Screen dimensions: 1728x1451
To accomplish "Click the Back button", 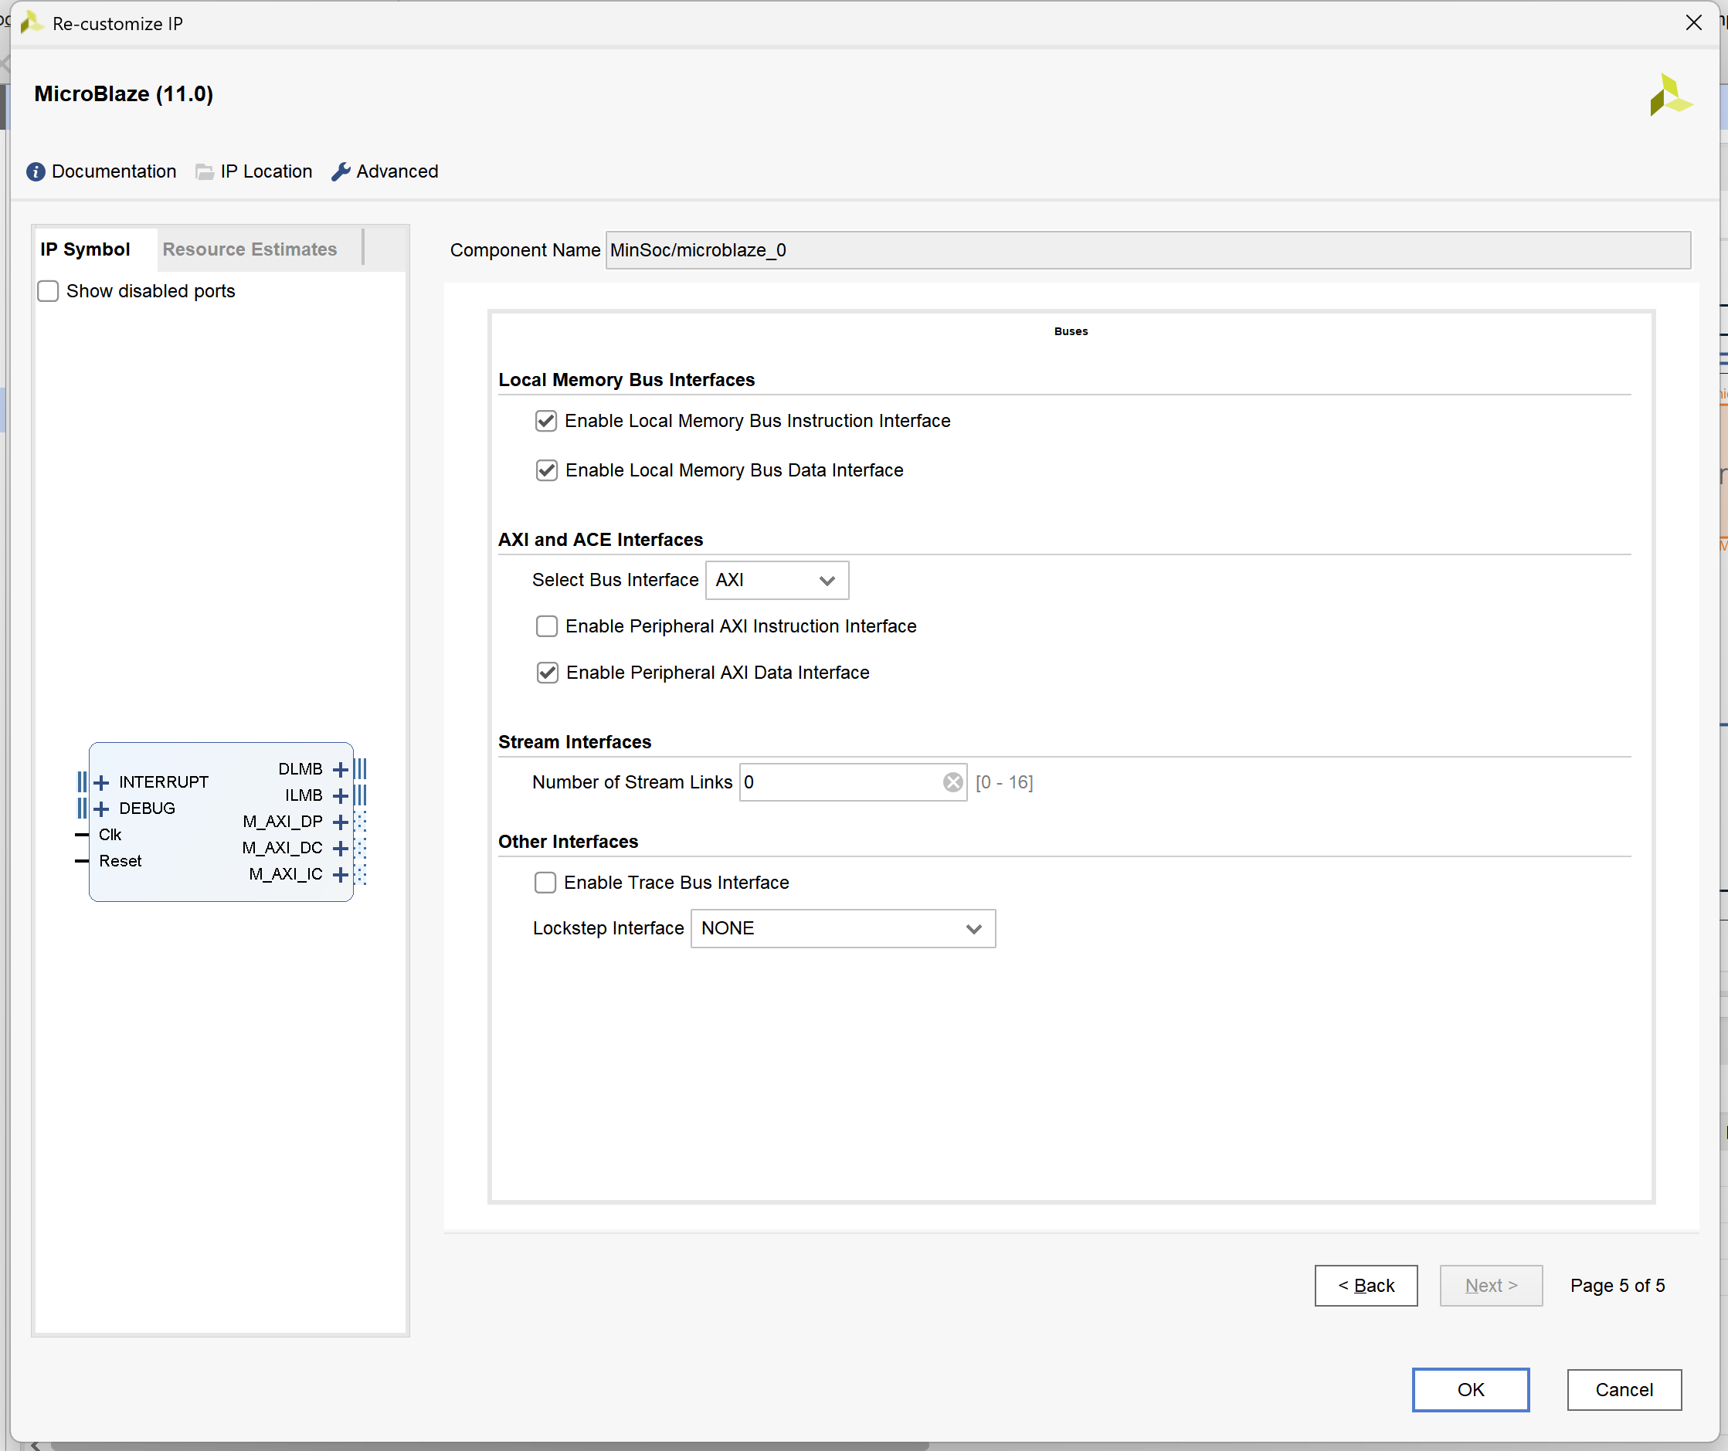I will click(x=1366, y=1286).
